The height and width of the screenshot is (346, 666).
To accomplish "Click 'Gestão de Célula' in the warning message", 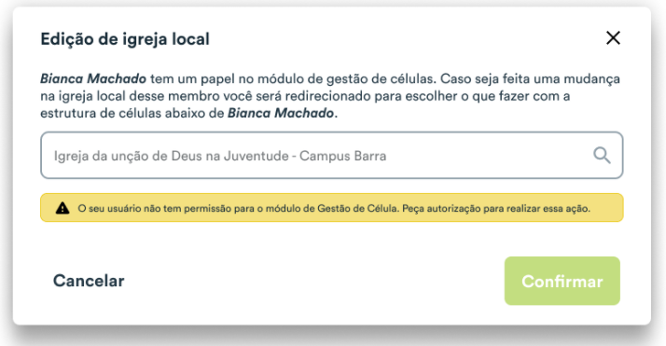I will click(356, 209).
